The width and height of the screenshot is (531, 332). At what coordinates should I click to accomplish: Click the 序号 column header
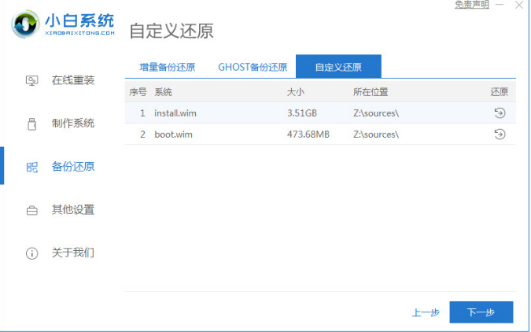coord(138,92)
